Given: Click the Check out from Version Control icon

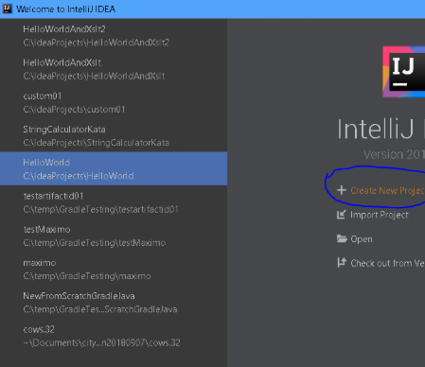Looking at the screenshot, I should (x=342, y=263).
